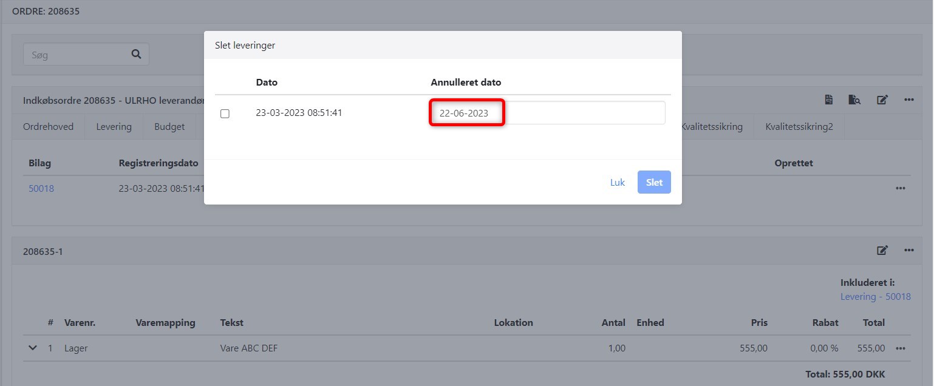Open more options for section 208635-1
This screenshot has height=386, width=934.
(x=908, y=251)
